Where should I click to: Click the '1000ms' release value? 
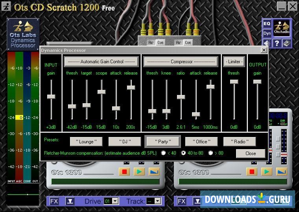pyautogui.click(x=210, y=127)
